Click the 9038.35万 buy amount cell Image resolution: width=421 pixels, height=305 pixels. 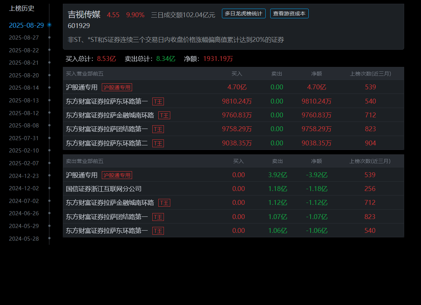237,143
